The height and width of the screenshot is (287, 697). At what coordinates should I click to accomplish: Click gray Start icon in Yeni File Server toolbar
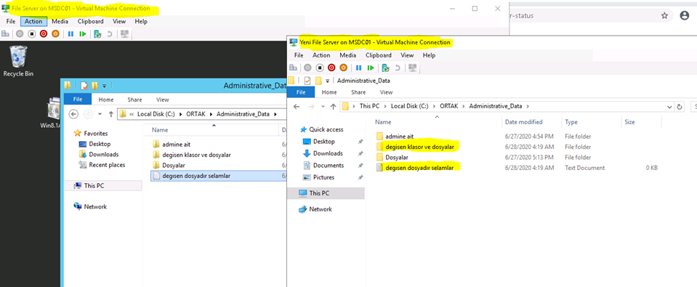(x=307, y=68)
